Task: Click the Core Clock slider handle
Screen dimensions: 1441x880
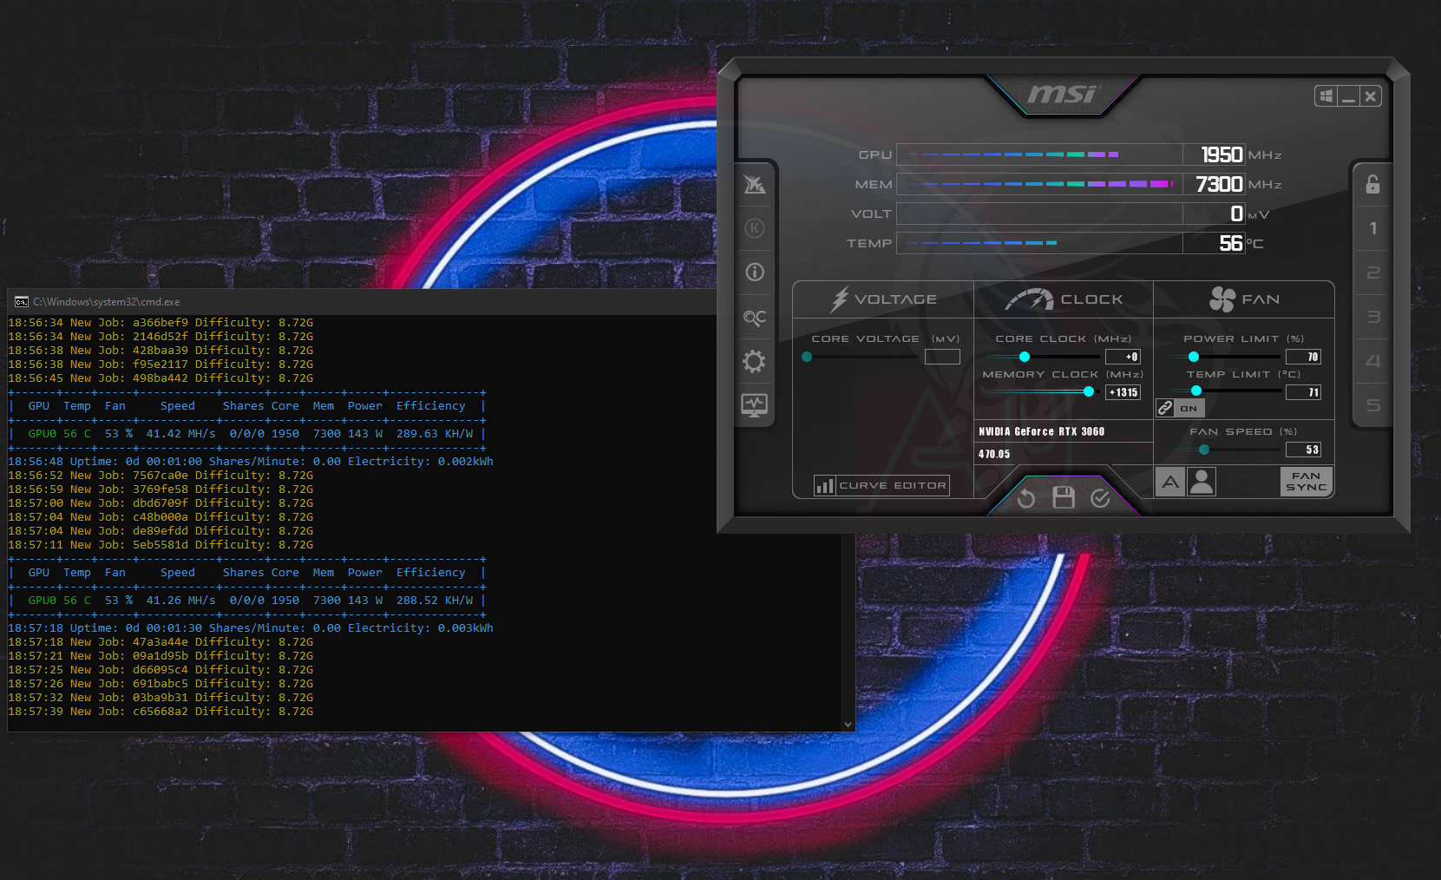Action: click(x=1025, y=357)
